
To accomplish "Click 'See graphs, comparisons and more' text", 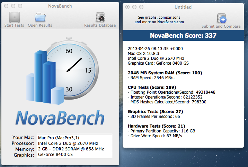I will pos(159,20).
